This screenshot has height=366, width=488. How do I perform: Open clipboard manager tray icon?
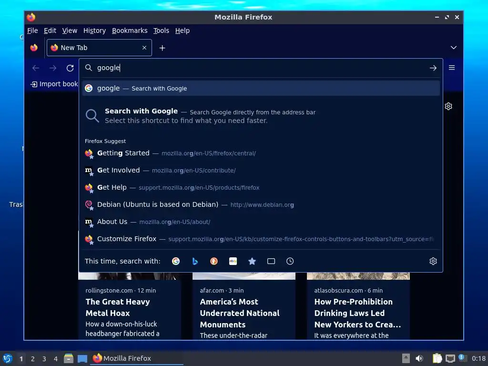click(437, 358)
